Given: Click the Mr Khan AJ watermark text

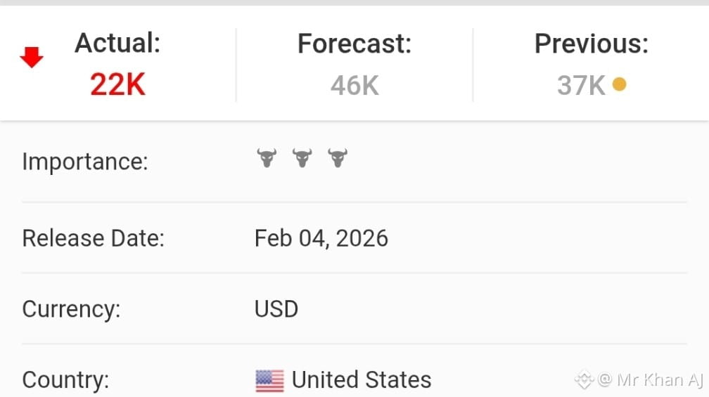Looking at the screenshot, I should [x=650, y=380].
